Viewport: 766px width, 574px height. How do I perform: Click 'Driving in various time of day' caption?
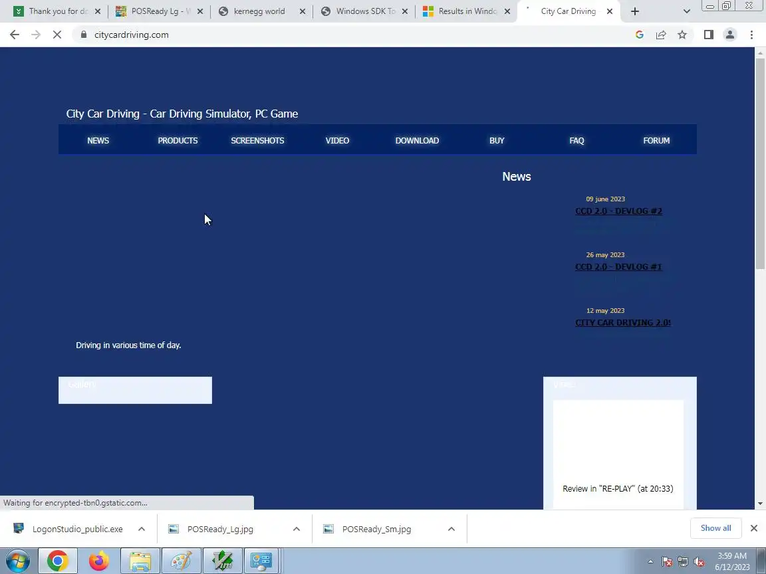[128, 345]
